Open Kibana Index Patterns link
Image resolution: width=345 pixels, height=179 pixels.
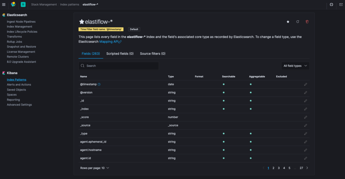[17, 80]
